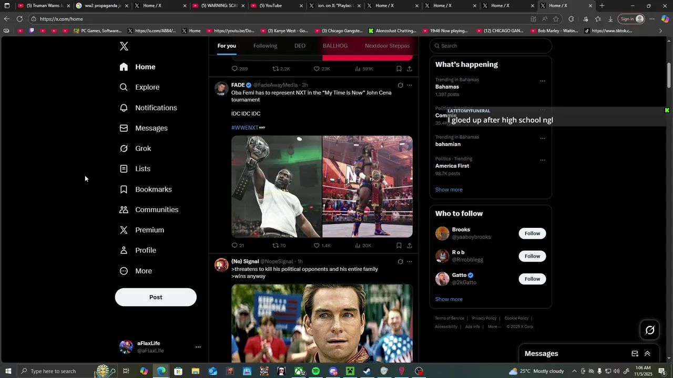Open Profile in the sidebar
The height and width of the screenshot is (378, 673).
pos(138,250)
